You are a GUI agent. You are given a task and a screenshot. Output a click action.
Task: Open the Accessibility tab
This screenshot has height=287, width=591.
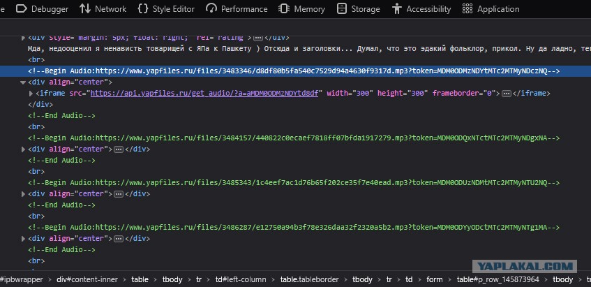[x=421, y=9]
